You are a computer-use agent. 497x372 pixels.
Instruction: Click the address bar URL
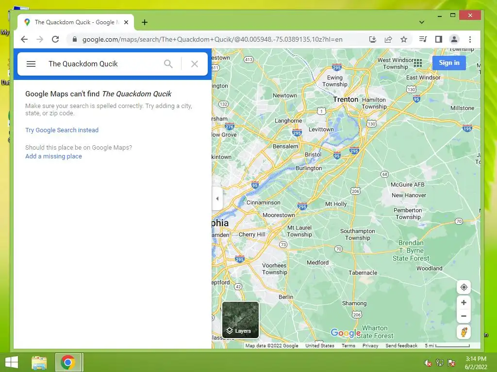213,39
